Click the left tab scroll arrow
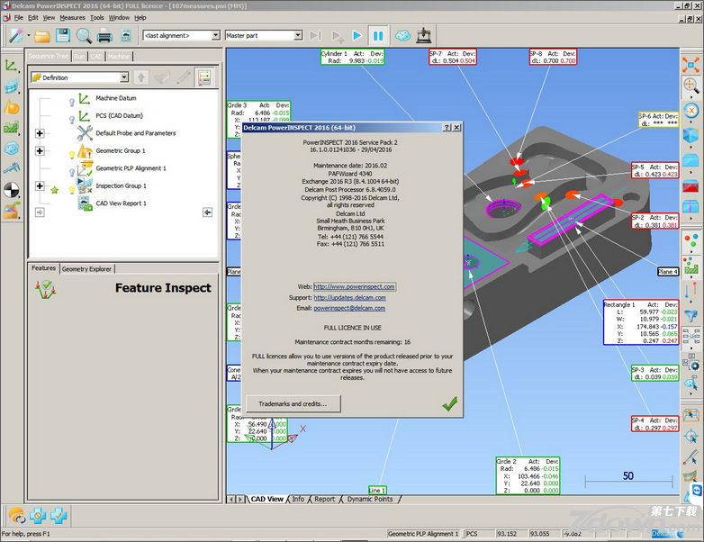Viewport: 704px width, 542px height. [231, 500]
